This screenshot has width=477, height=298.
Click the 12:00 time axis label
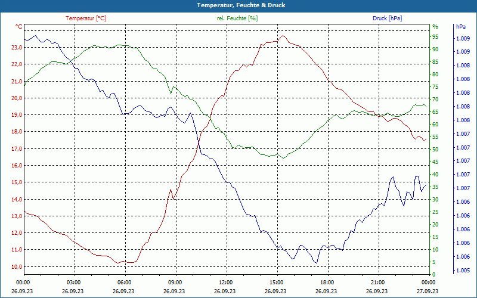coord(225,282)
